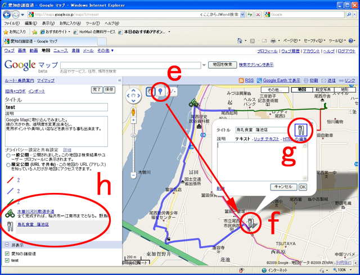This screenshot has height=275, width=360.
Task: Click the restaurant icon in the info window
Action: [301, 130]
